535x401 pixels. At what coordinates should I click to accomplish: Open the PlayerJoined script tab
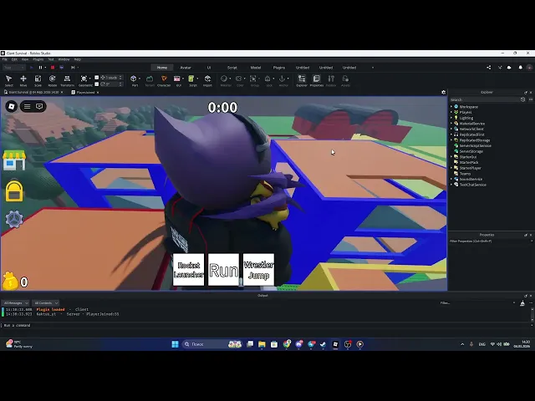coord(85,93)
